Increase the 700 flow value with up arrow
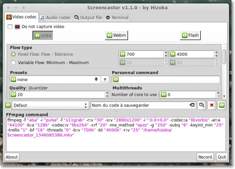Image resolution: width=235 pixels, height=169 pixels. click(166, 52)
